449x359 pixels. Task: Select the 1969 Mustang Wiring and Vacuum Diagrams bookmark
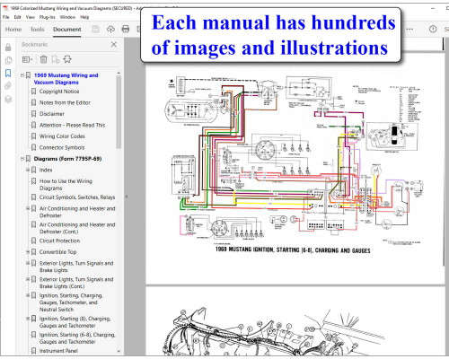(66, 79)
